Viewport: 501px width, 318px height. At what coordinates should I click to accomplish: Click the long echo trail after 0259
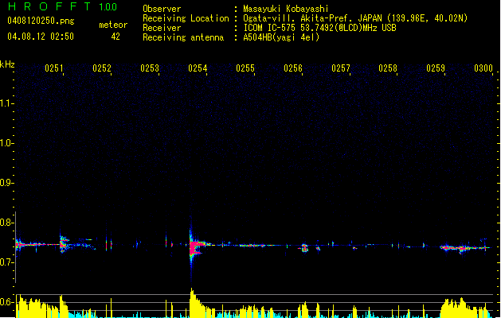(x=464, y=248)
